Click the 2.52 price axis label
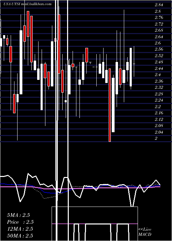 click(x=159, y=56)
